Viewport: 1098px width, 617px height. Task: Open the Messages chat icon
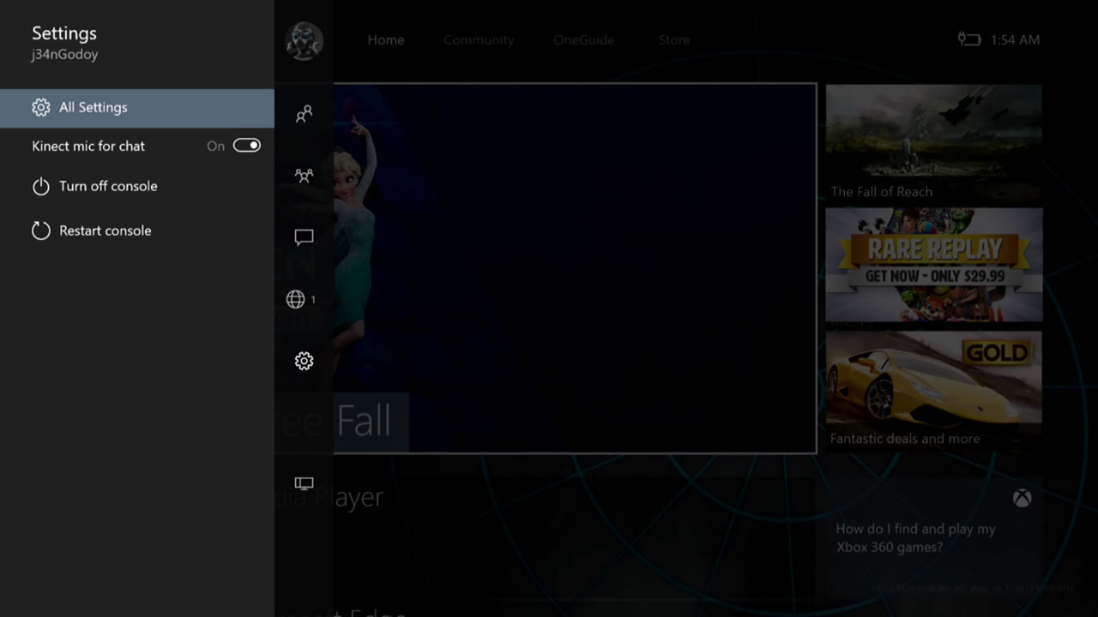click(x=304, y=237)
